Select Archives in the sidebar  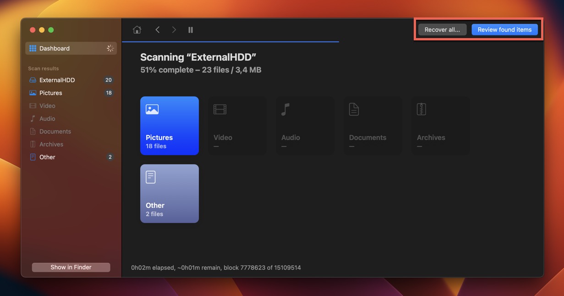point(51,144)
